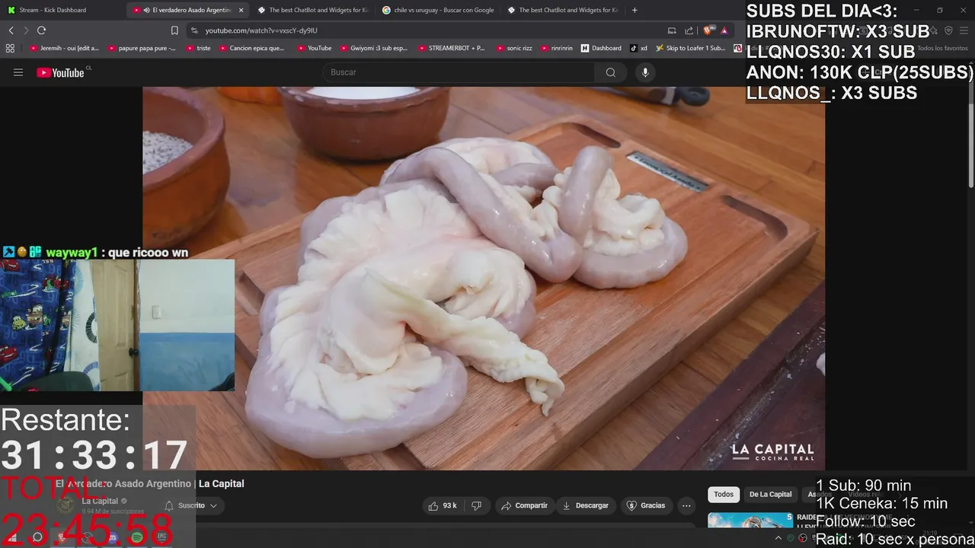
Task: Show hidden system tray icons chevron
Action: click(778, 537)
